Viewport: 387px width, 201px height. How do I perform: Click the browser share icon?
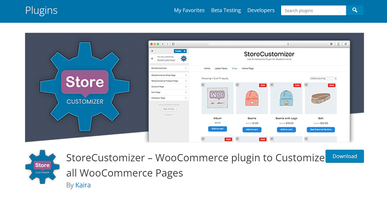tap(339, 44)
